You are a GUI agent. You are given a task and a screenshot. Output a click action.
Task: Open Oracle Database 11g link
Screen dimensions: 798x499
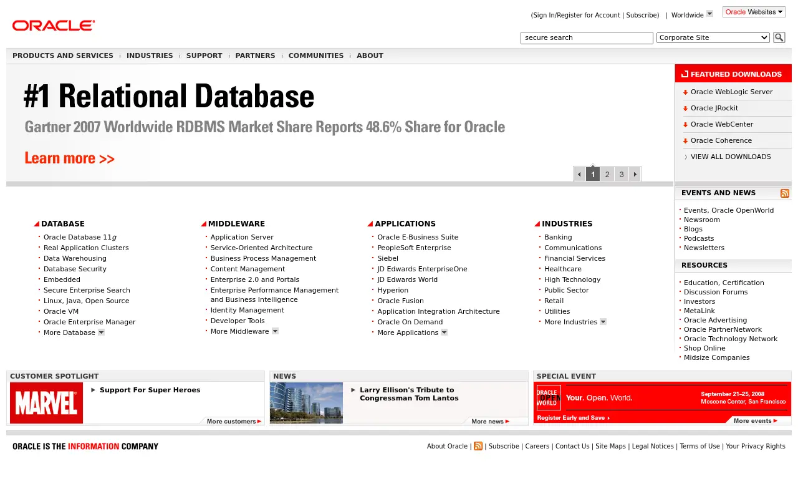click(80, 237)
